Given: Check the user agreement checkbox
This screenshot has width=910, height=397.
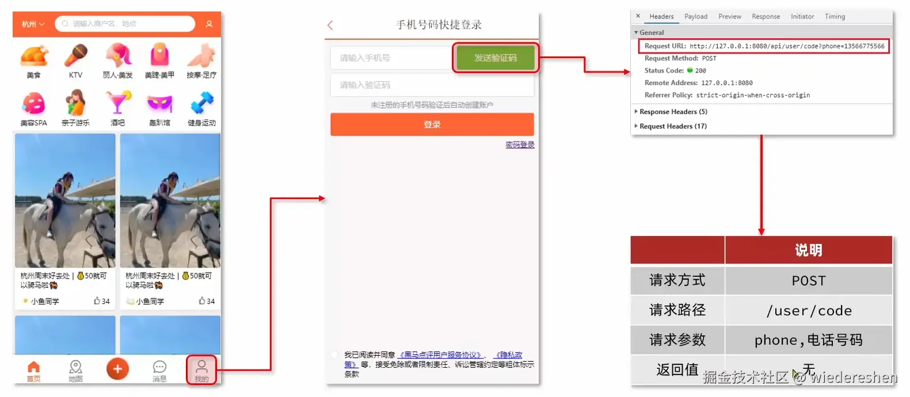Looking at the screenshot, I should [x=335, y=354].
